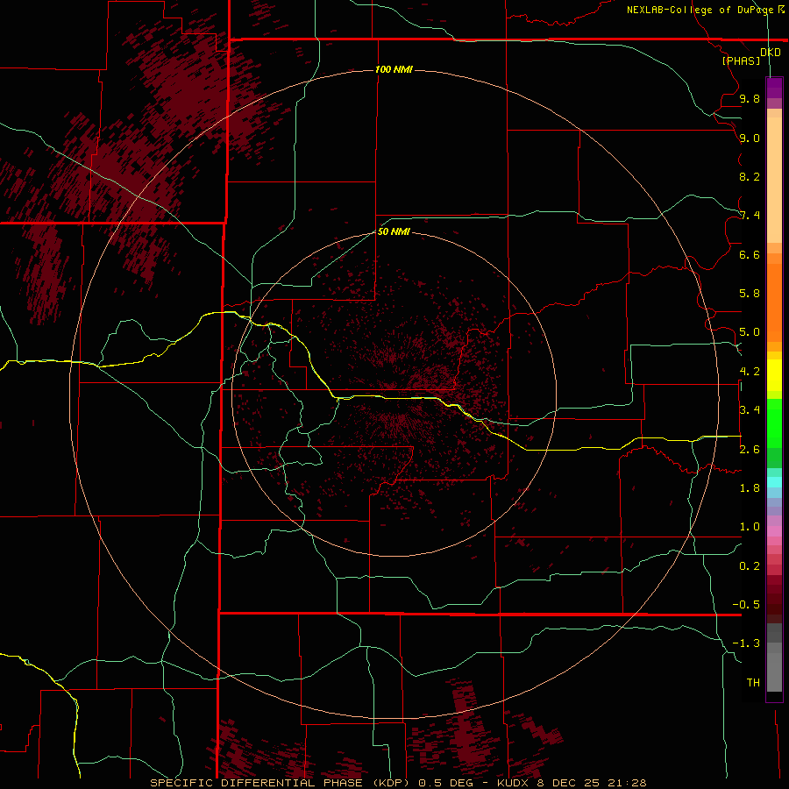Click the 2.6 legend value

coord(750,450)
